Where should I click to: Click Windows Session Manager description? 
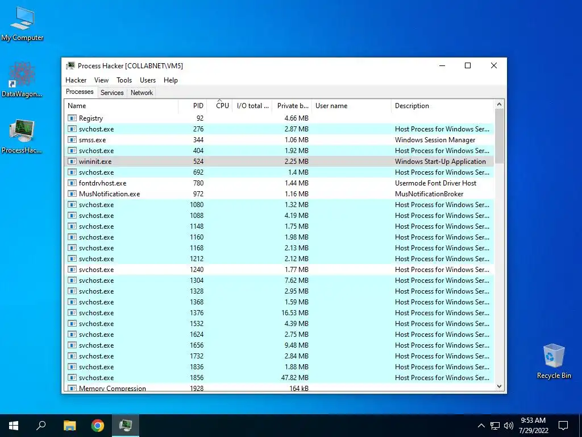point(435,140)
